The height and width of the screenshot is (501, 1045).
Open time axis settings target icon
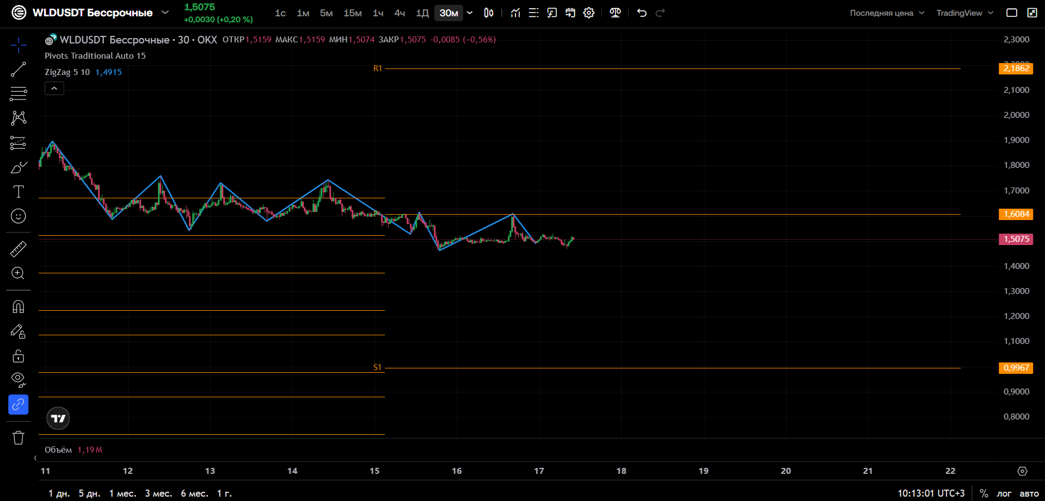(1023, 471)
